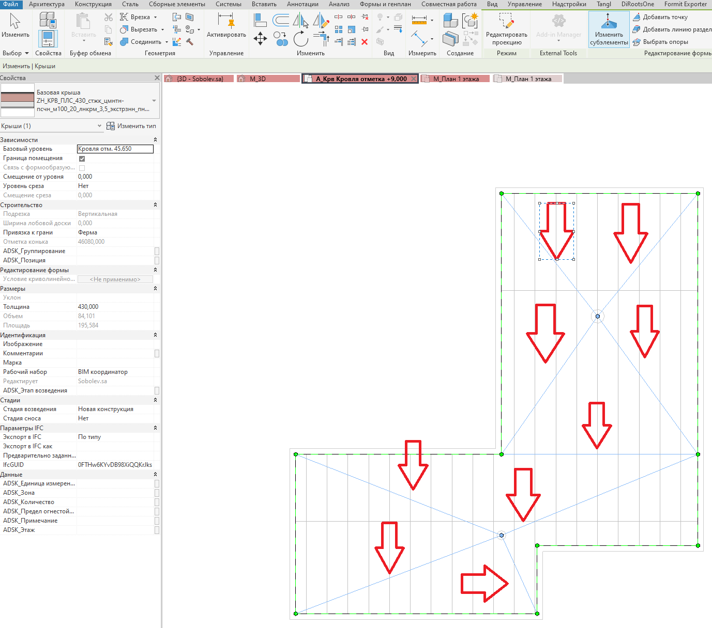This screenshot has height=628, width=712.
Task: Close the Свойства palette
Action: point(157,78)
